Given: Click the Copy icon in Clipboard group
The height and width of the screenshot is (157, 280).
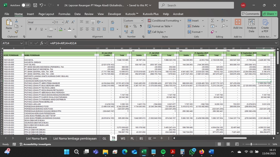Looking at the screenshot, I should [x=16, y=26].
